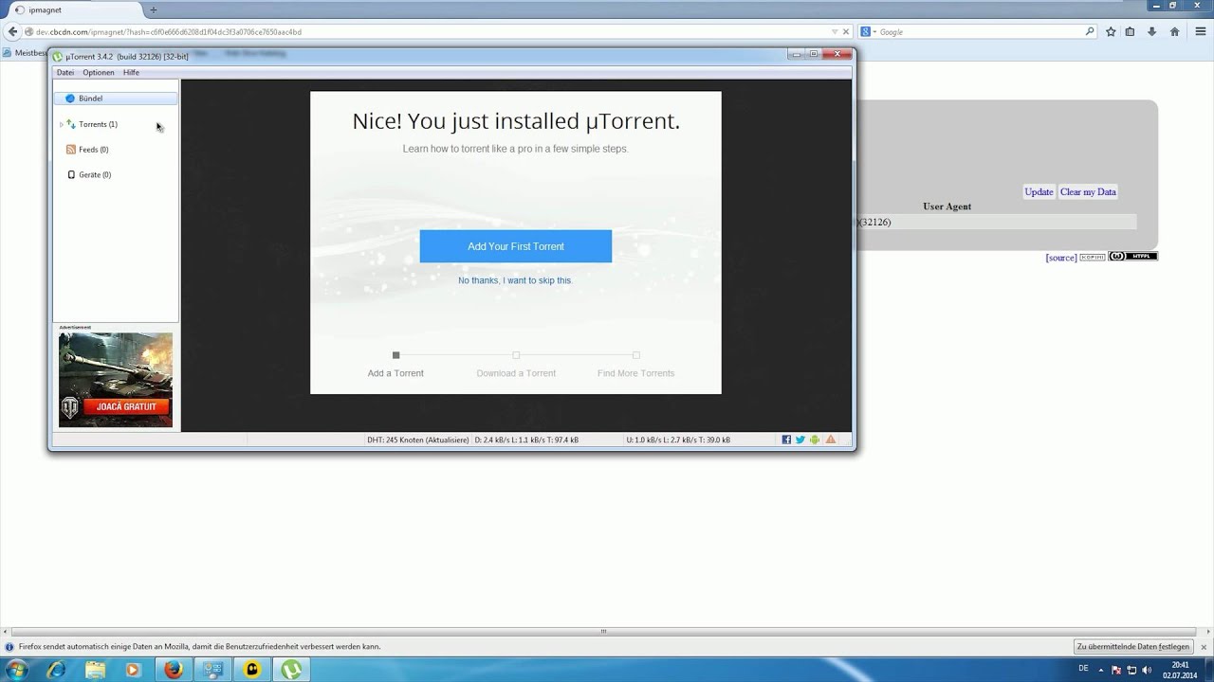Image resolution: width=1214 pixels, height=682 pixels.
Task: Click the Clear my Data button
Action: pyautogui.click(x=1088, y=191)
